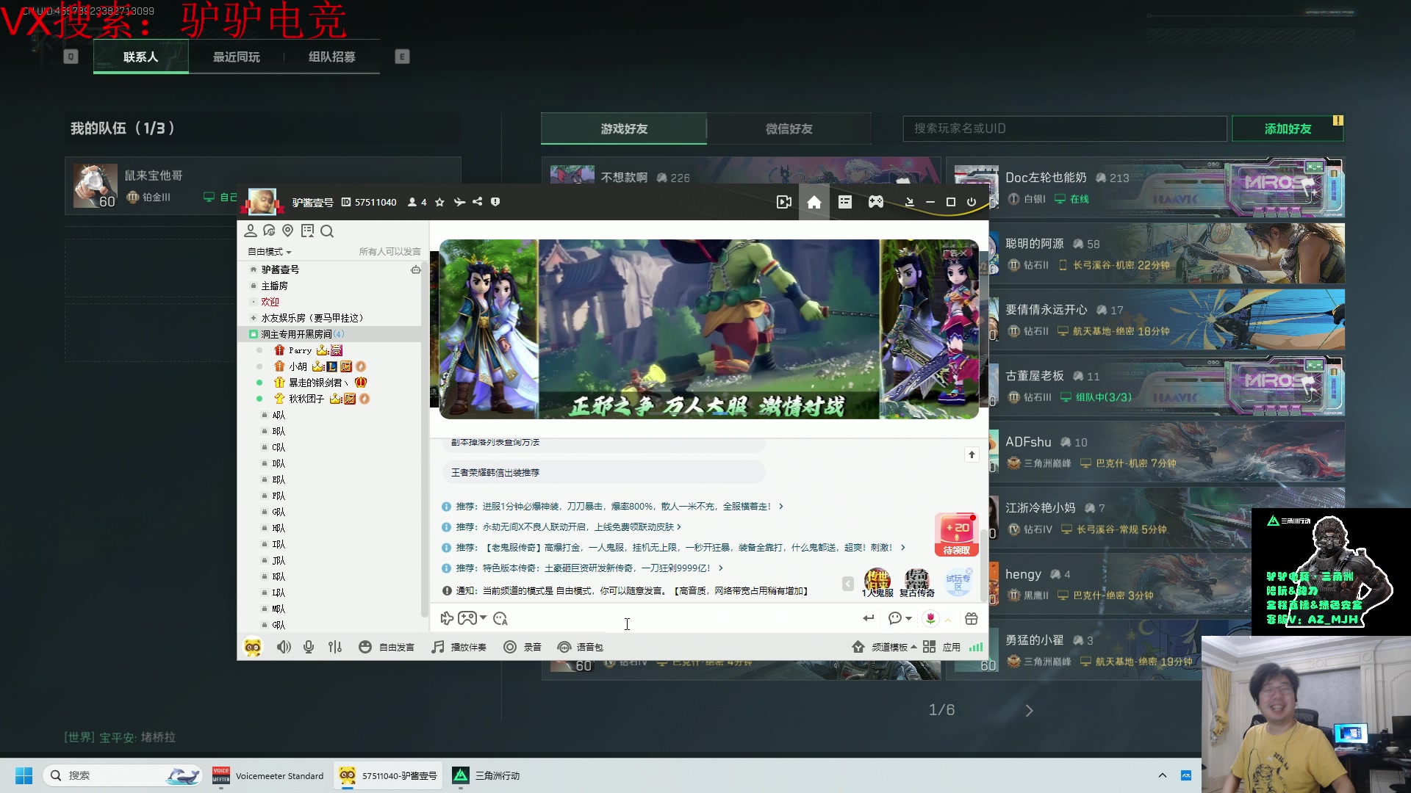Image resolution: width=1411 pixels, height=793 pixels.
Task: Report channel via the shield exclamation icon
Action: coord(495,202)
